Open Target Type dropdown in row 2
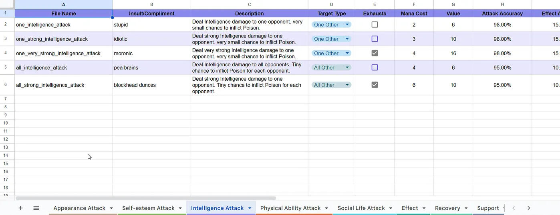 (347, 25)
